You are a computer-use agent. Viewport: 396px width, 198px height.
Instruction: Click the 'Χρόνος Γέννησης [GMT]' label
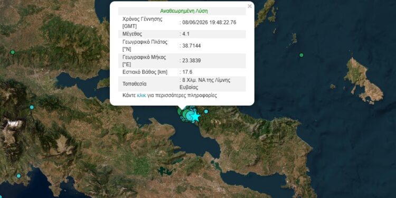pyautogui.click(x=142, y=23)
